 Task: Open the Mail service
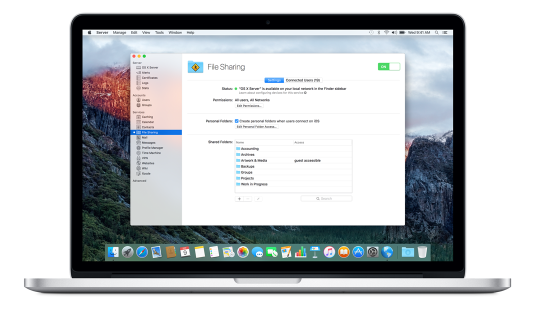(144, 137)
